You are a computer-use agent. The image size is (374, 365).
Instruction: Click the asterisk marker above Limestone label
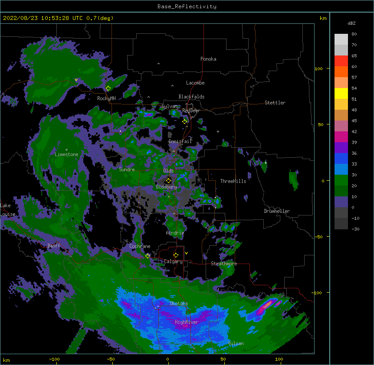click(x=66, y=150)
